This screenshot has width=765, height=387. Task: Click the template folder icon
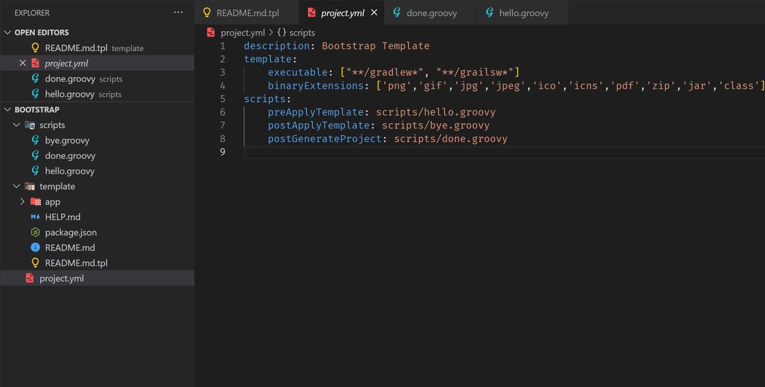point(29,186)
